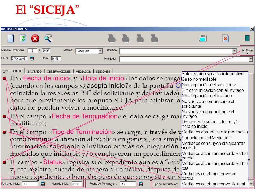This screenshot has height=191, width=255.
Task: Click the expediente year field 2005
Action: point(46,50)
